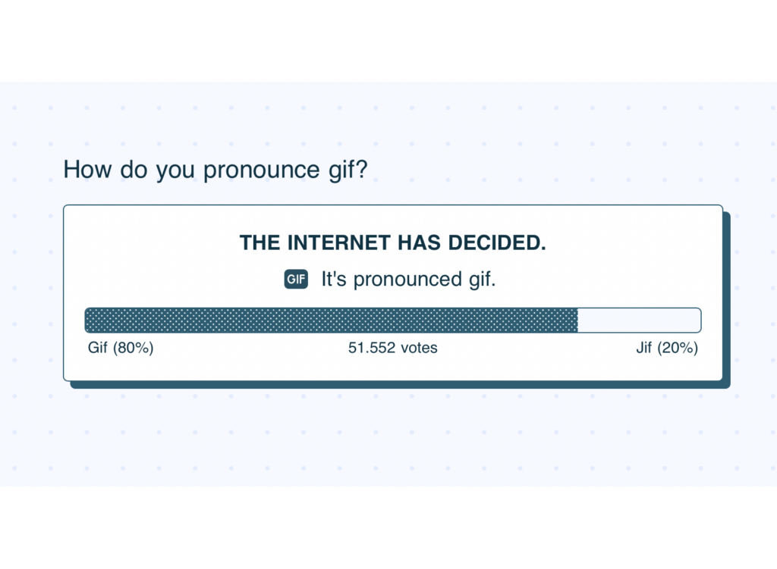Screen dimensions: 777x569
Task: Click "THE INTERNET HAS DECIDED." headline
Action: (x=392, y=243)
